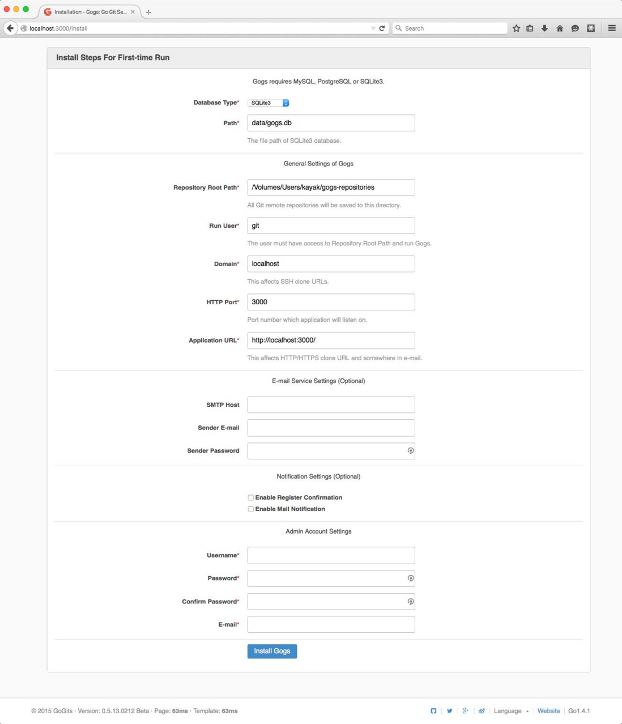Click 'Admin Account Settings' section title

[x=318, y=531]
